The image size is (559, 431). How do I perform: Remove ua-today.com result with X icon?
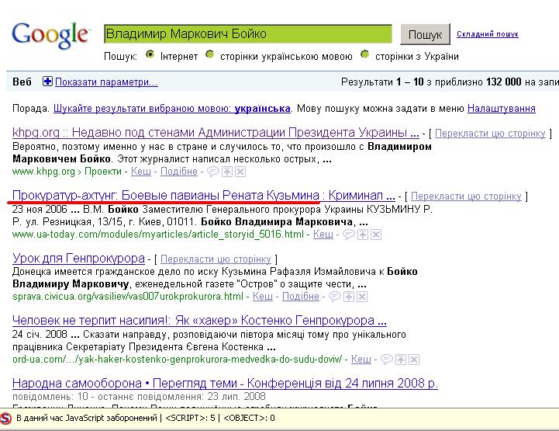pyautogui.click(x=376, y=235)
